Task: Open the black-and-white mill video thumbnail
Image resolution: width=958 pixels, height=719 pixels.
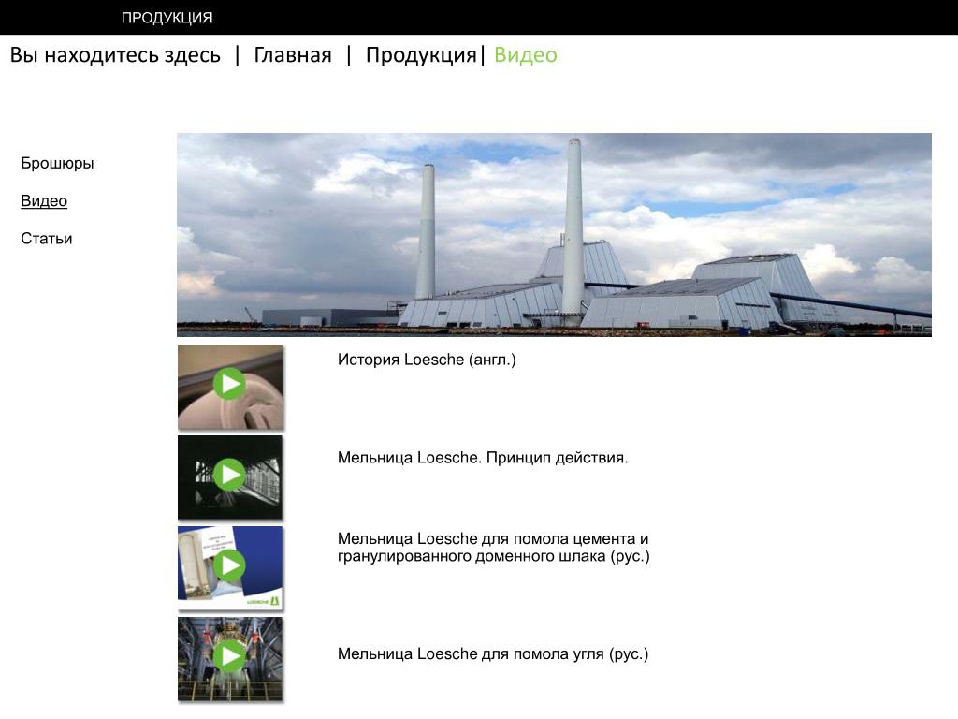Action: [x=230, y=477]
